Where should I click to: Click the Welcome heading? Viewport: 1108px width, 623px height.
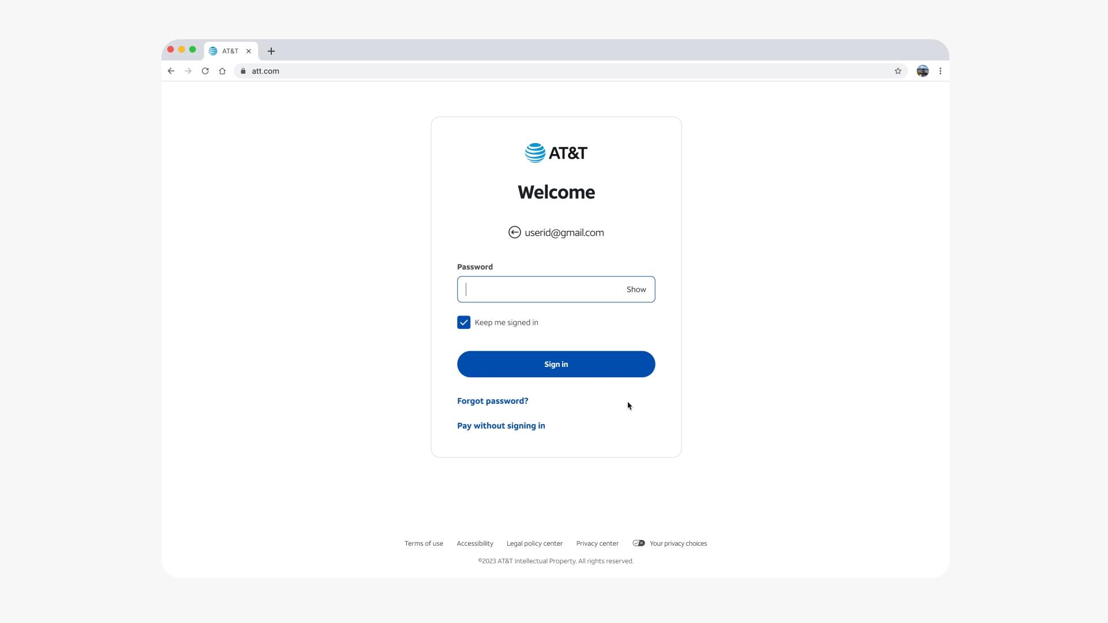coord(556,192)
